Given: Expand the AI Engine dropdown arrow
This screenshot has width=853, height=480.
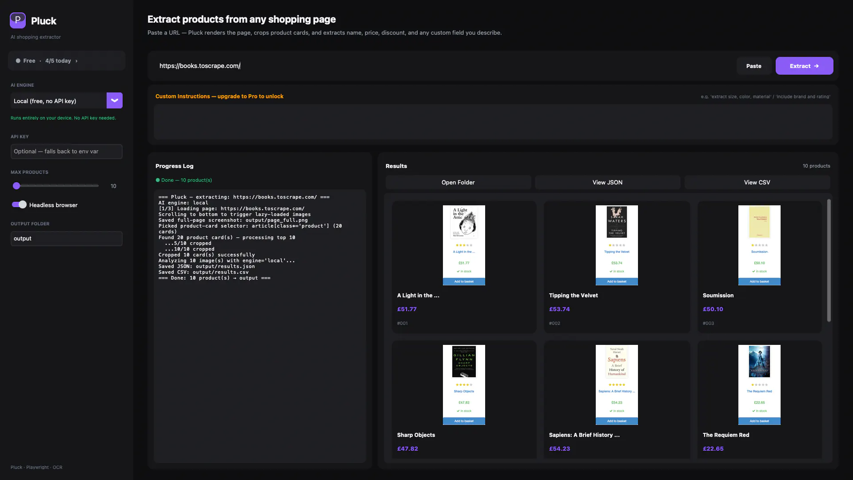Looking at the screenshot, I should click(x=115, y=100).
